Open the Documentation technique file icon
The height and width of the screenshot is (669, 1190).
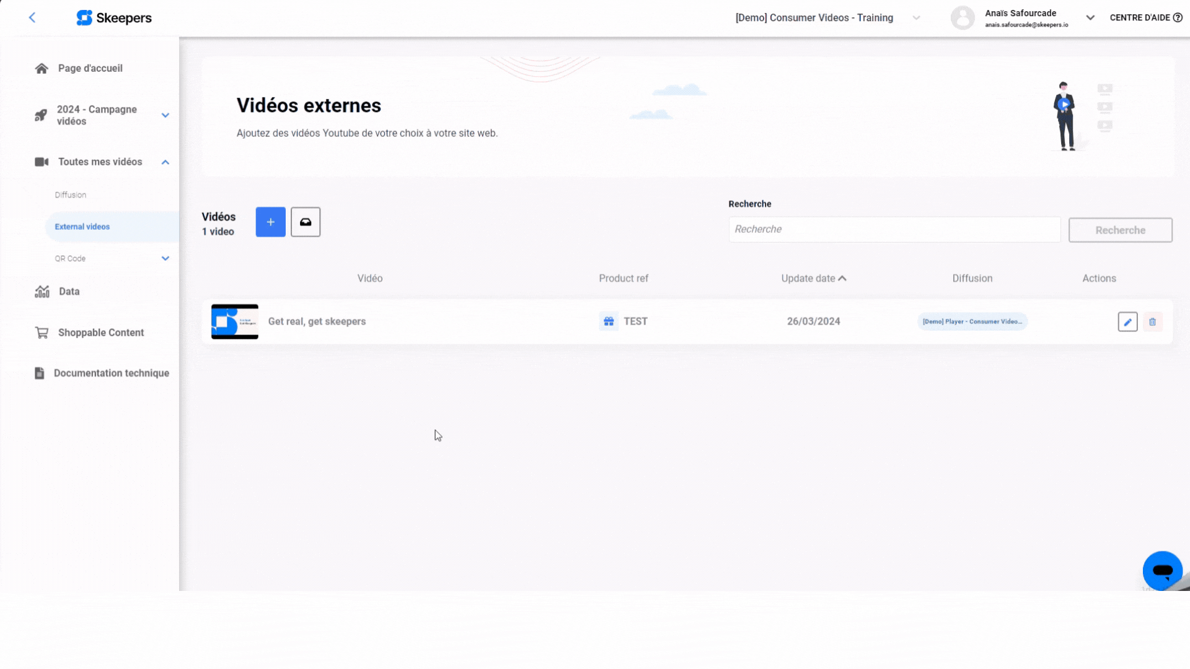tap(39, 373)
